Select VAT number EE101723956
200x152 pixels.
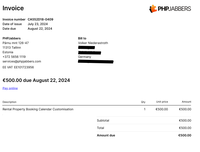coord(24,67)
